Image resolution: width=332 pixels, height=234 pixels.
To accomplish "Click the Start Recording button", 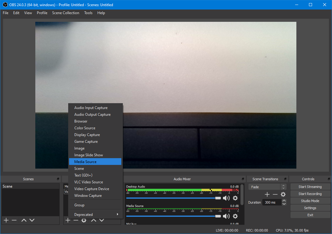I will click(310, 194).
